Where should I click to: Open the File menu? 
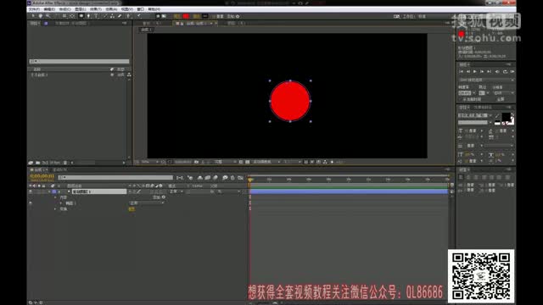pyautogui.click(x=34, y=9)
